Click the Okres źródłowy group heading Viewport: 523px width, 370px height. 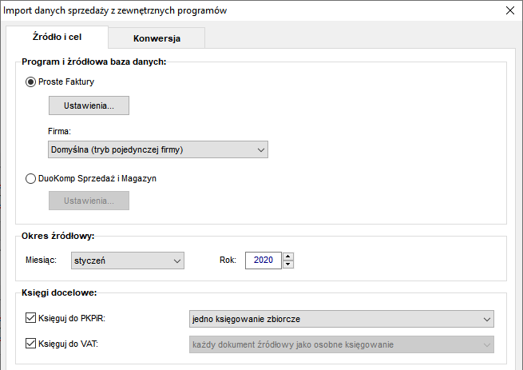(58, 236)
